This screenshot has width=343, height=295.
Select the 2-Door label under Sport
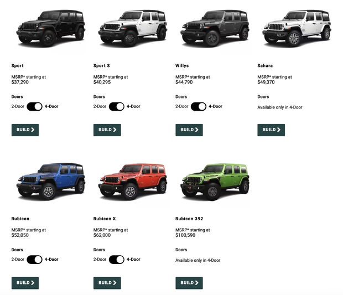[x=18, y=107]
